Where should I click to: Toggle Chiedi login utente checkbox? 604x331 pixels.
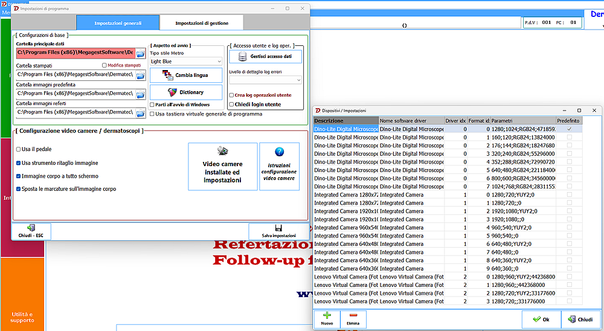pos(231,104)
